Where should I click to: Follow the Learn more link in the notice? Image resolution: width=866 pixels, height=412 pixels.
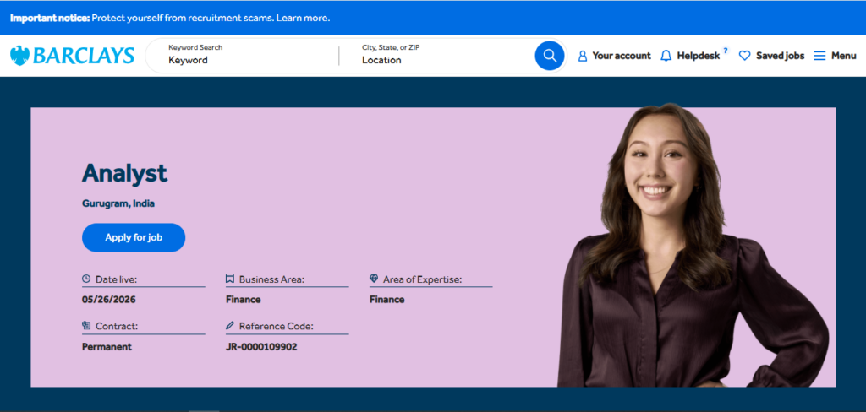[303, 18]
